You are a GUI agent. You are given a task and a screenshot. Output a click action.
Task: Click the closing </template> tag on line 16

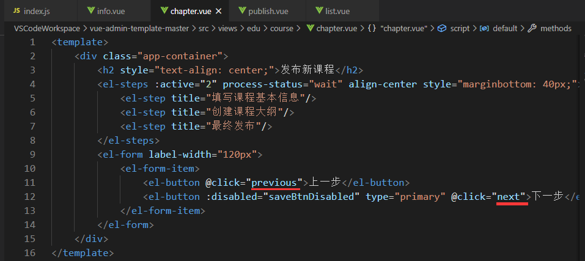[x=83, y=253]
